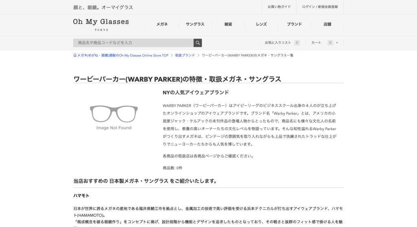The height and width of the screenshot is (227, 417).
Task: Open the お買い物ガイド link
Action: click(x=279, y=7)
